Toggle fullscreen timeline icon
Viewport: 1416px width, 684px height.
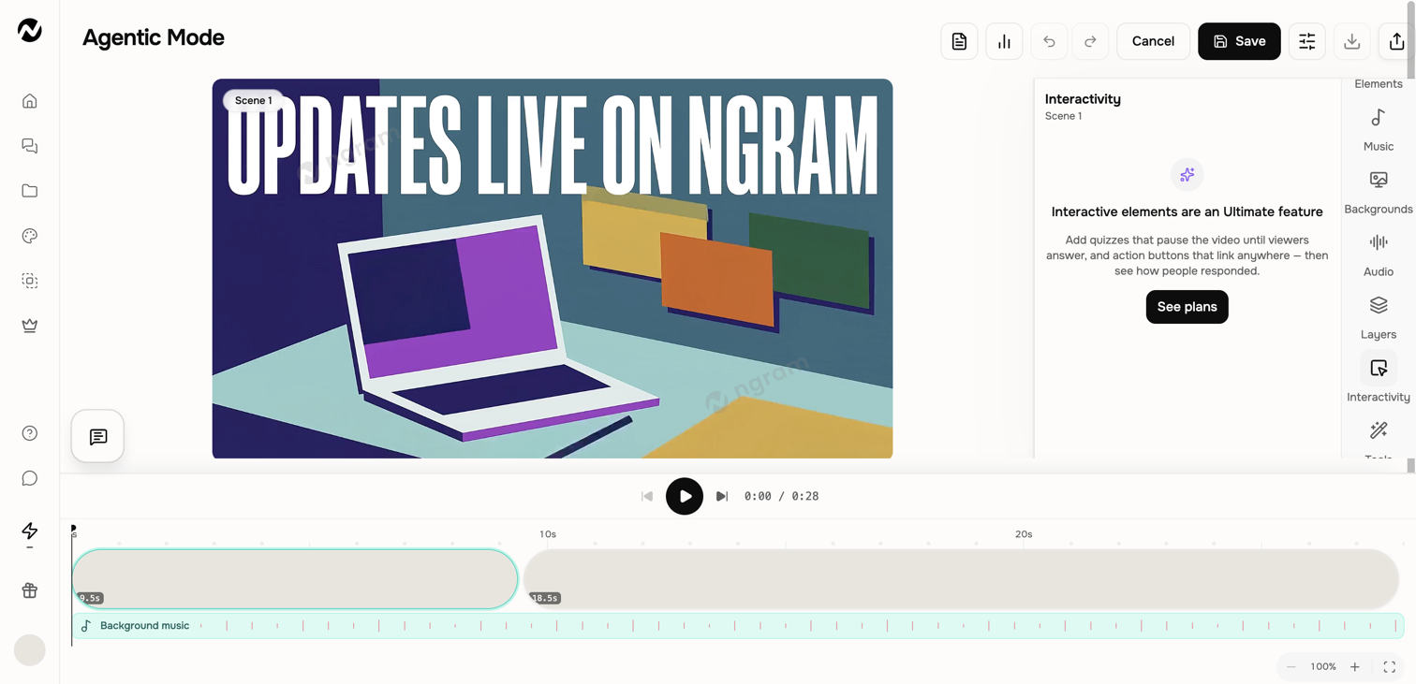(1390, 667)
